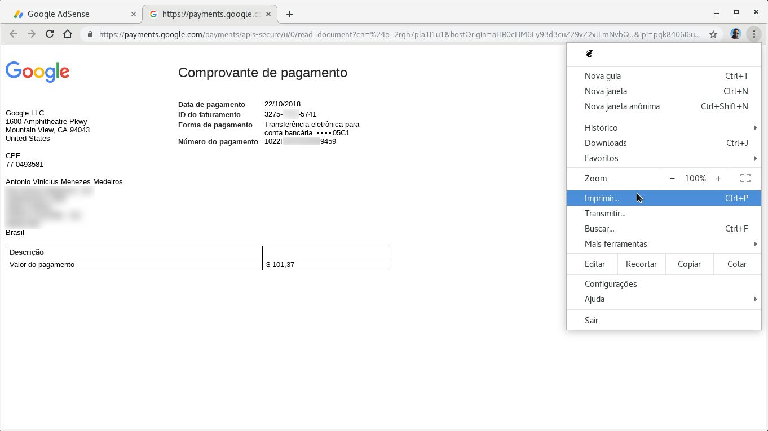This screenshot has width=768, height=431.
Task: Expand the Histórico submenu
Action: [664, 128]
